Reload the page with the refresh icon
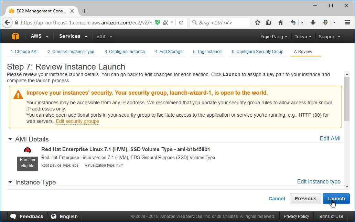The height and width of the screenshot is (222, 355). click(x=181, y=22)
